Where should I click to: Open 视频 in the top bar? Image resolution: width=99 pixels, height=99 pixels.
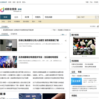pos(14,2)
